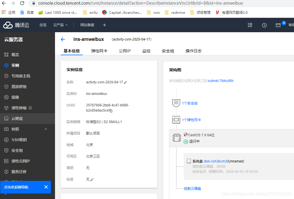This screenshot has width=294, height=199.
Task: Open the Capital: /branches... bookmark
Action: [122, 13]
